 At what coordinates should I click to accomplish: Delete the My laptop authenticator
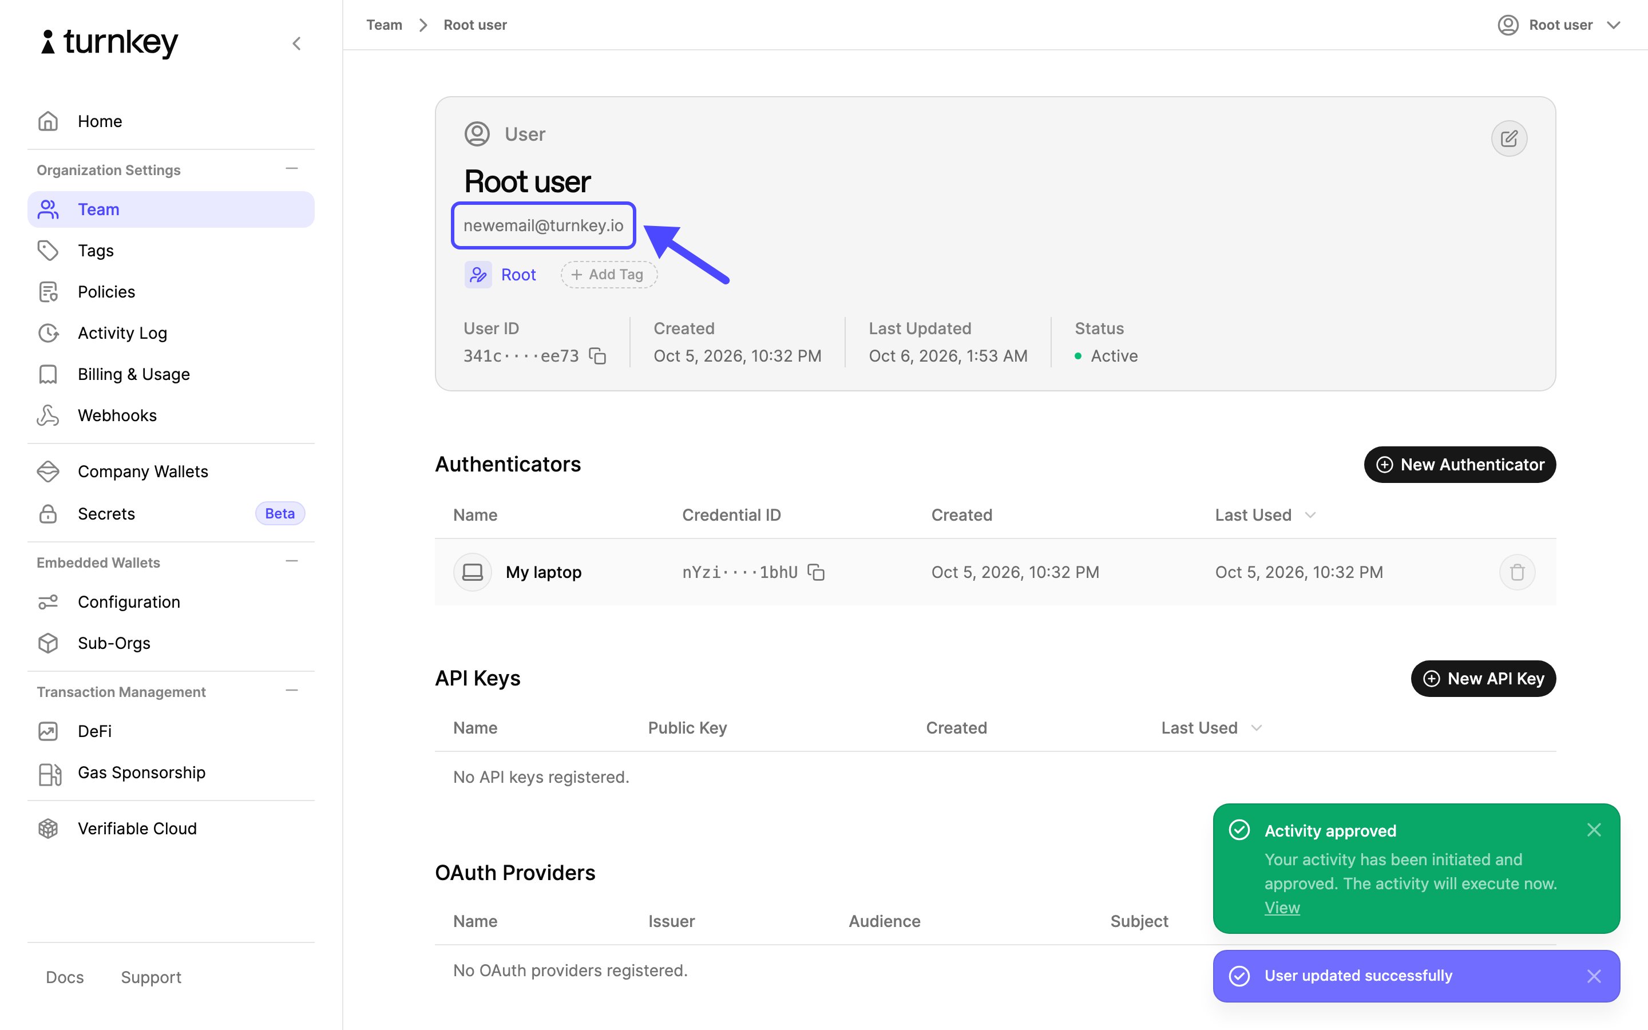pyautogui.click(x=1516, y=572)
